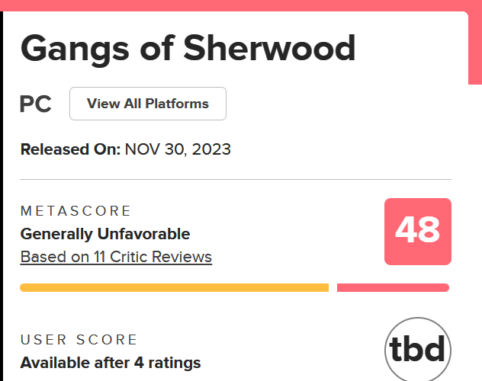The width and height of the screenshot is (482, 381).
Task: Click the Generally Unfavorable verdict text
Action: click(105, 234)
